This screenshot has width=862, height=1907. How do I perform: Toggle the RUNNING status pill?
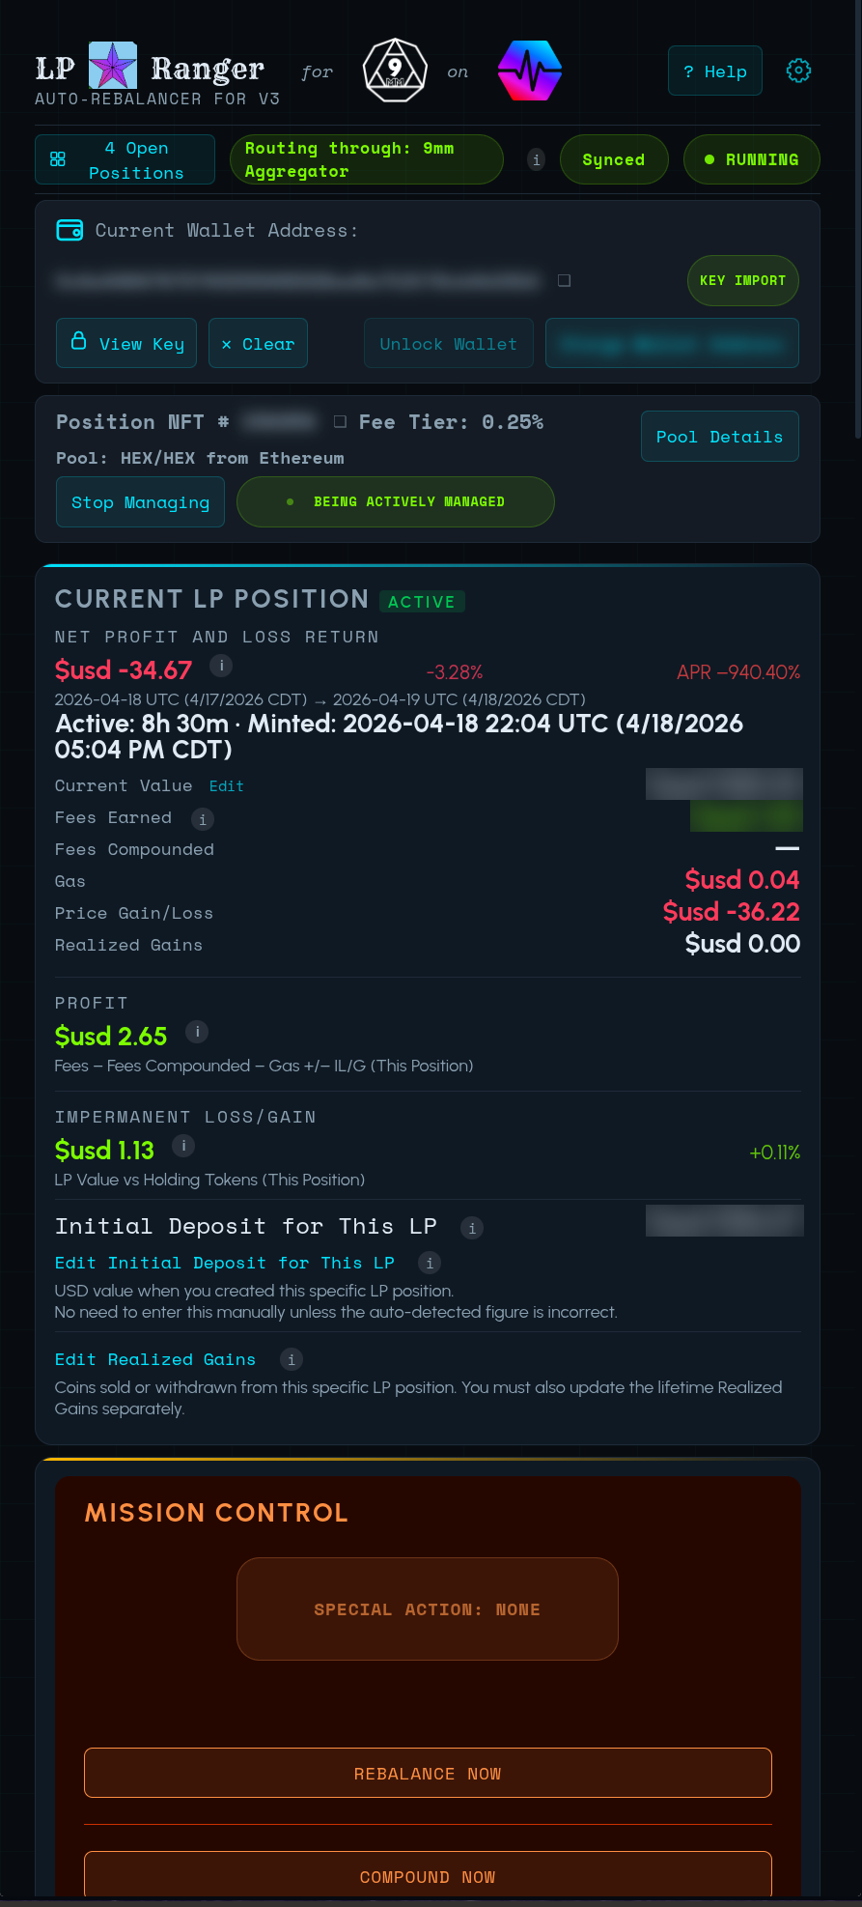(751, 160)
